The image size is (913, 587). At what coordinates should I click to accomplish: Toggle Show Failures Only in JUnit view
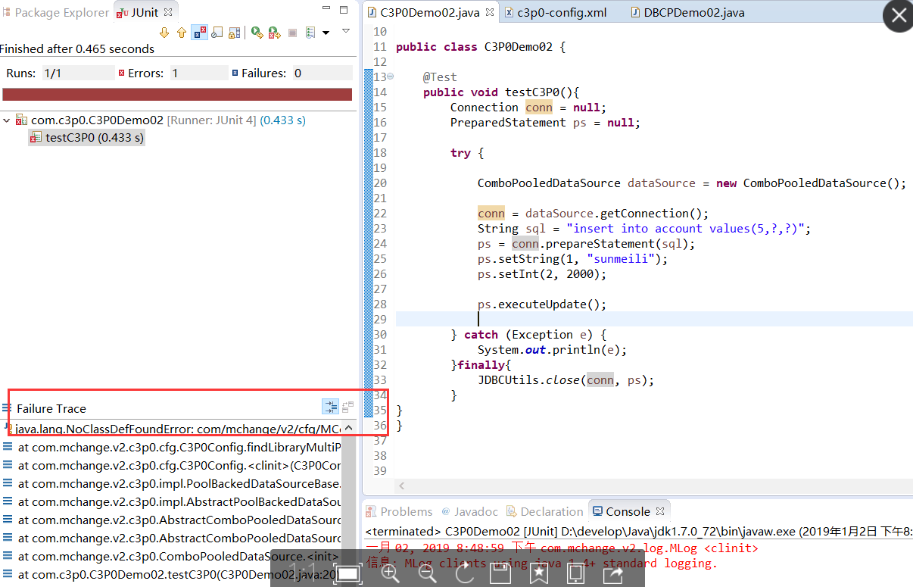point(199,32)
